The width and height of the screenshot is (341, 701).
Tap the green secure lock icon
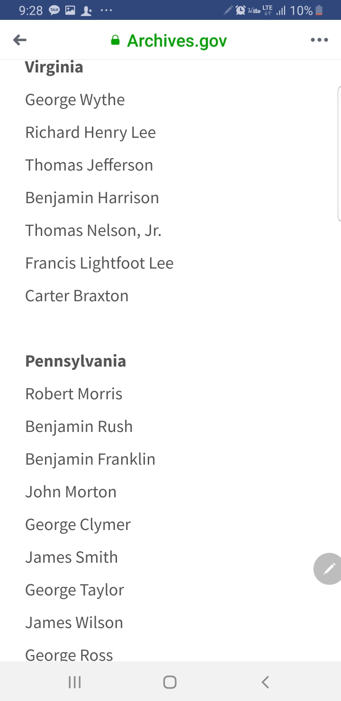pyautogui.click(x=115, y=40)
